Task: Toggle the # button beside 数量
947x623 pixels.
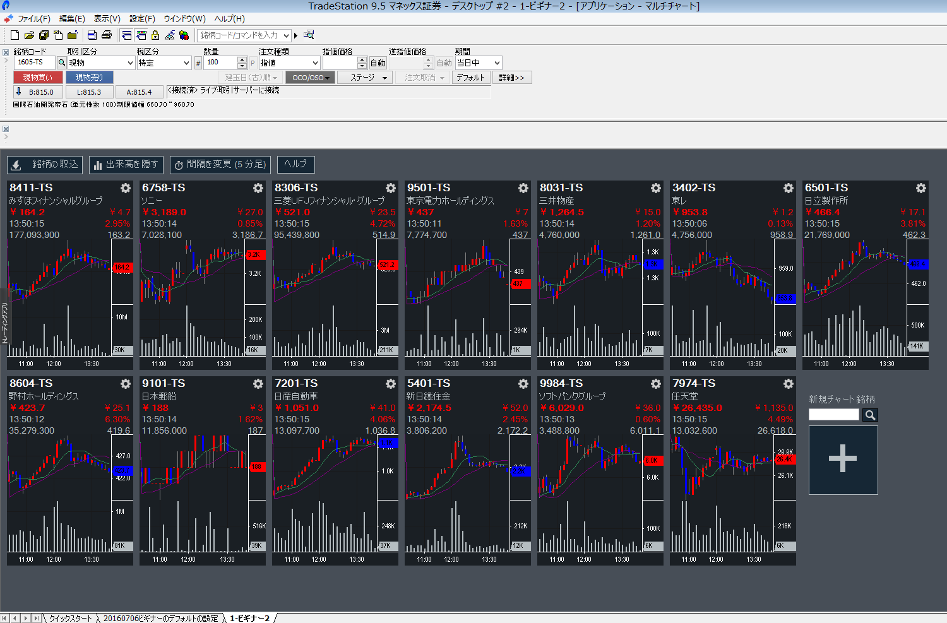Action: click(198, 62)
